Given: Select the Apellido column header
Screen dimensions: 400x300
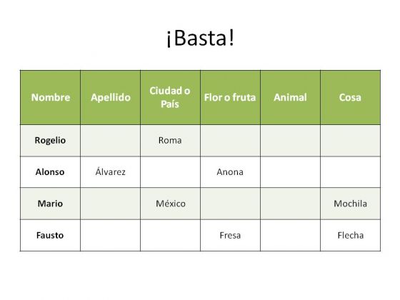Looking at the screenshot, I should [110, 97].
